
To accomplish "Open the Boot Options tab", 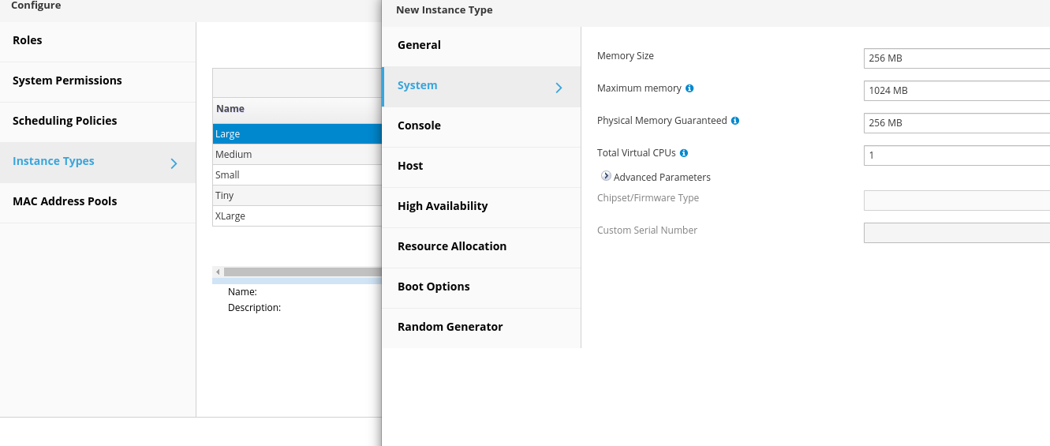I will [434, 287].
